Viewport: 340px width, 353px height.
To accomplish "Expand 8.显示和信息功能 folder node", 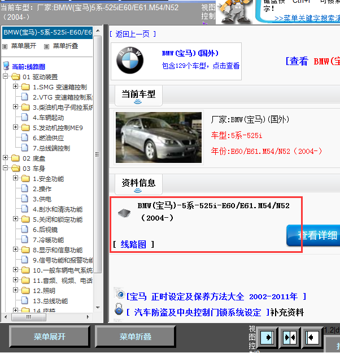I will pos(15,249).
